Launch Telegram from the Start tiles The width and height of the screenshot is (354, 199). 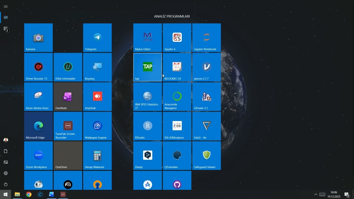(97, 38)
